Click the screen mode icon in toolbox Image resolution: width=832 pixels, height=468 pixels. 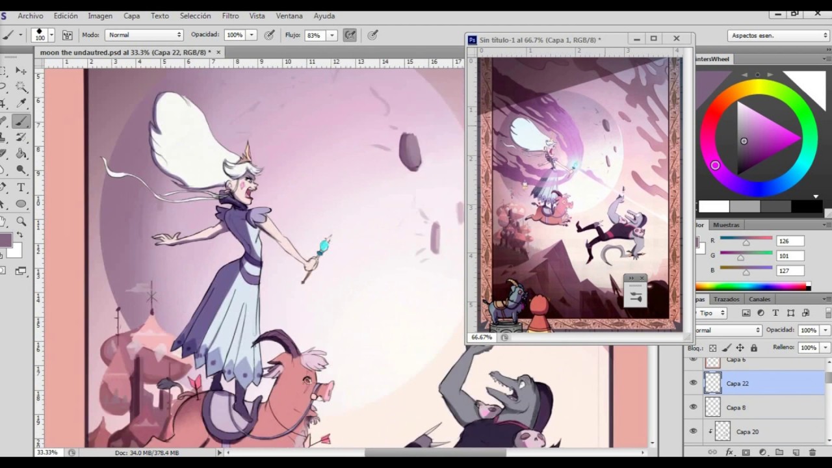21,270
